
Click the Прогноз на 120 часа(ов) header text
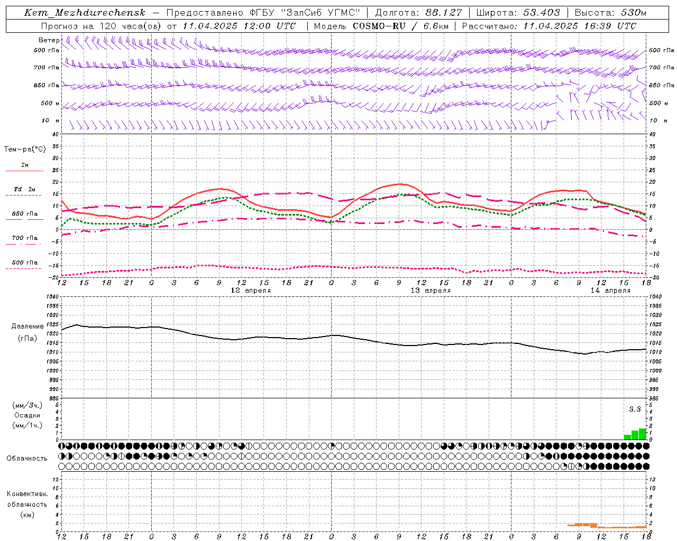click(x=102, y=26)
